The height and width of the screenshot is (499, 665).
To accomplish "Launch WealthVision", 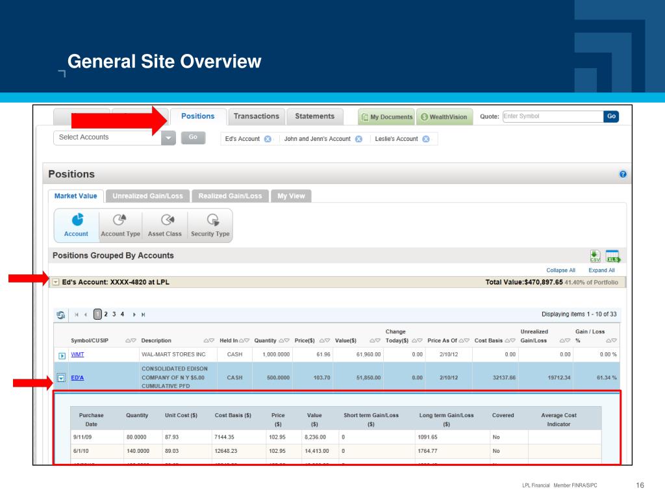I will (444, 117).
